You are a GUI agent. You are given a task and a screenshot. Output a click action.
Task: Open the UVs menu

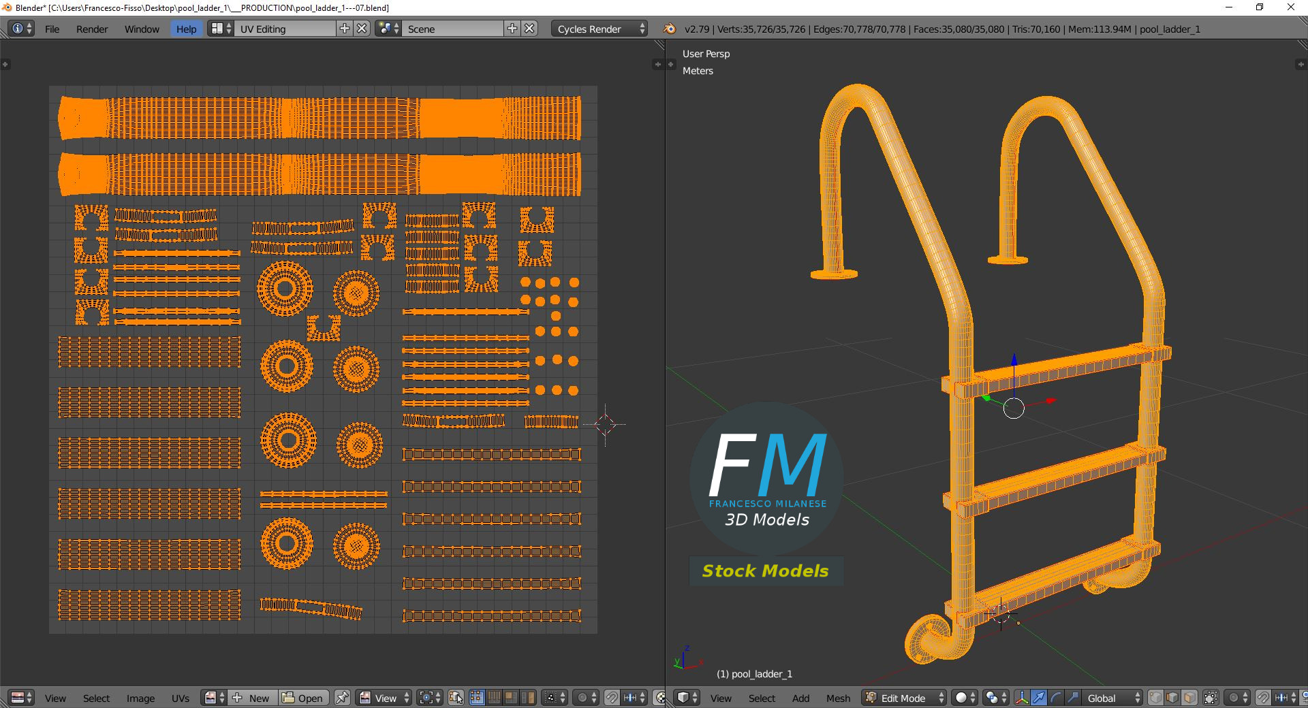pos(181,698)
